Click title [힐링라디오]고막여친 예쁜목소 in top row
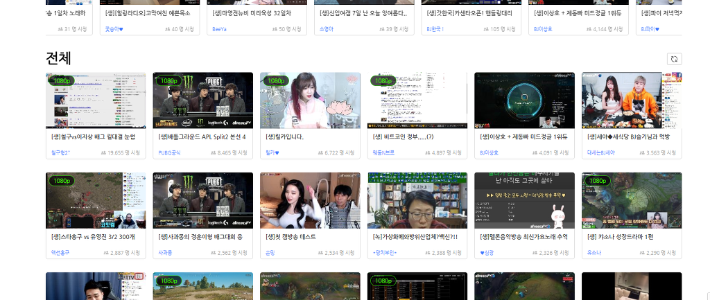The image size is (710, 300). 148,13
